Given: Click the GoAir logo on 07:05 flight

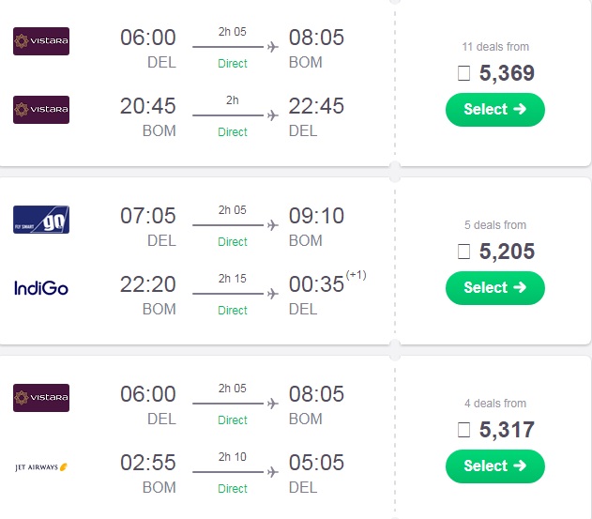Looking at the screenshot, I should [41, 220].
